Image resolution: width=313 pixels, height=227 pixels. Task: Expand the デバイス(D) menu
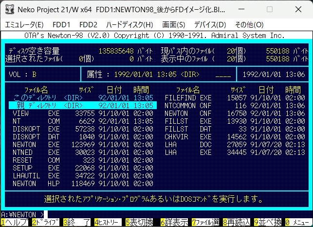pos(210,24)
